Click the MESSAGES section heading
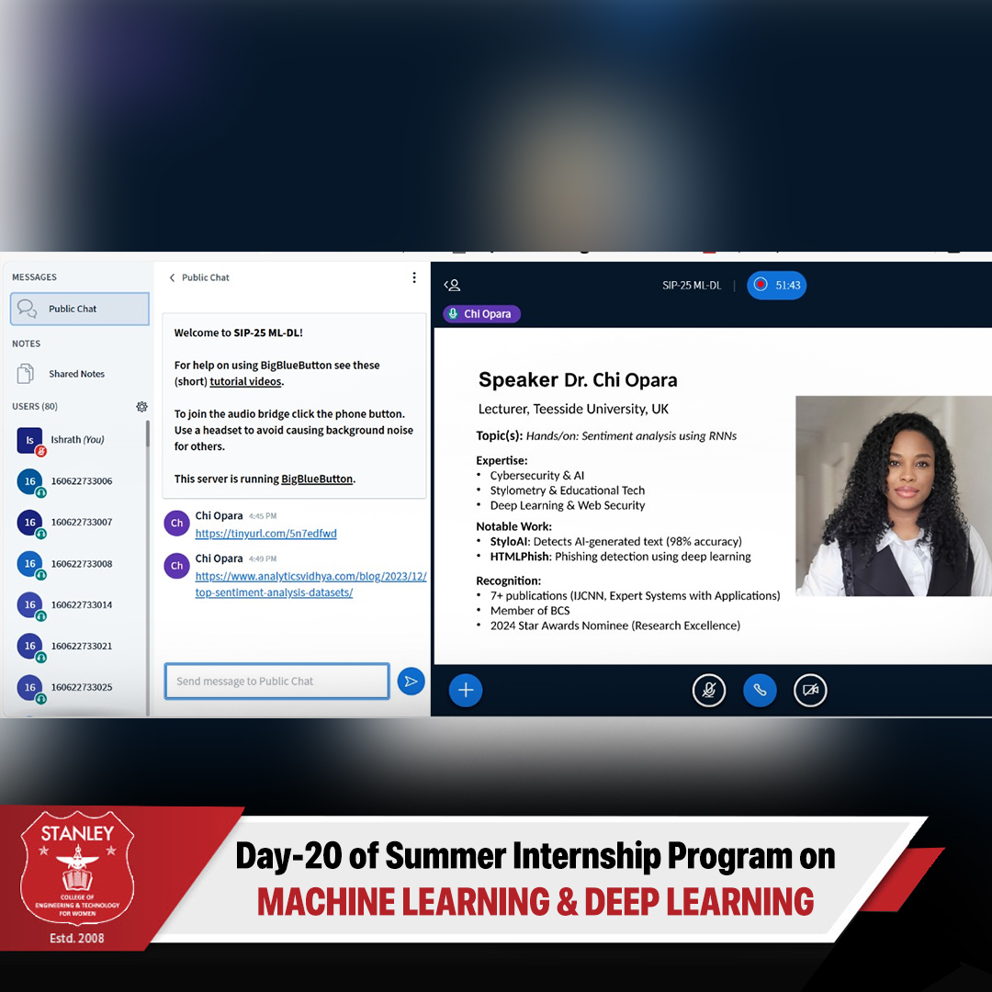The height and width of the screenshot is (992, 992). tap(34, 277)
